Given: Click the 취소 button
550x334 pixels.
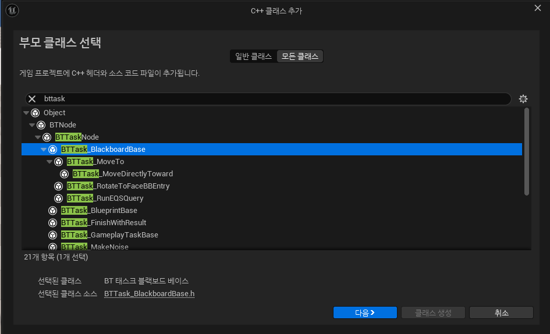Looking at the screenshot, I should coord(501,312).
